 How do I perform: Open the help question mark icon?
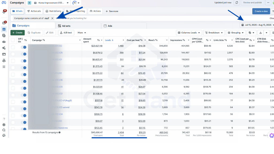tap(4, 119)
